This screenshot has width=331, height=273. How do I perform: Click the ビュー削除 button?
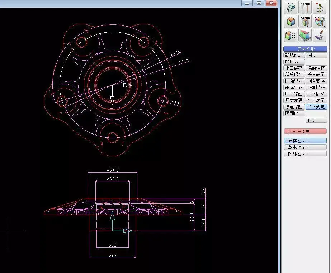coord(316,94)
